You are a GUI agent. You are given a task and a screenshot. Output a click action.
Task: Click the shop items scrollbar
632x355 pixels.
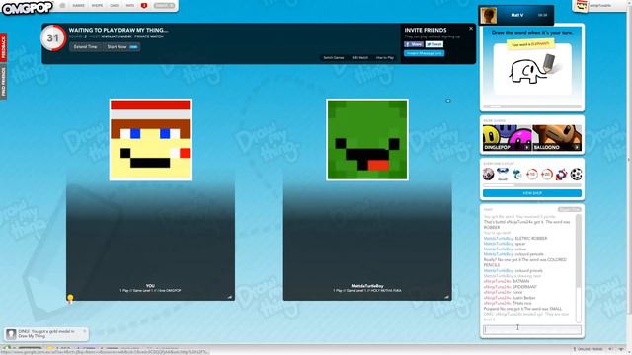532,185
